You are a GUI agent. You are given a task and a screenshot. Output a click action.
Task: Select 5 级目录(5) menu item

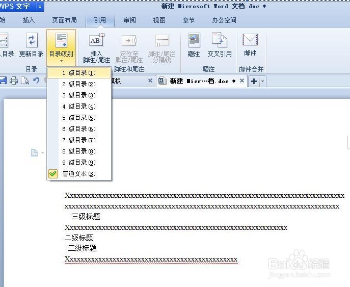(79, 118)
